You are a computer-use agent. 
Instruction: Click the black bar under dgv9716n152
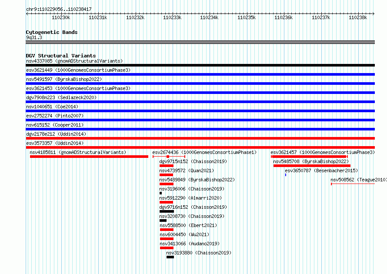(167, 211)
